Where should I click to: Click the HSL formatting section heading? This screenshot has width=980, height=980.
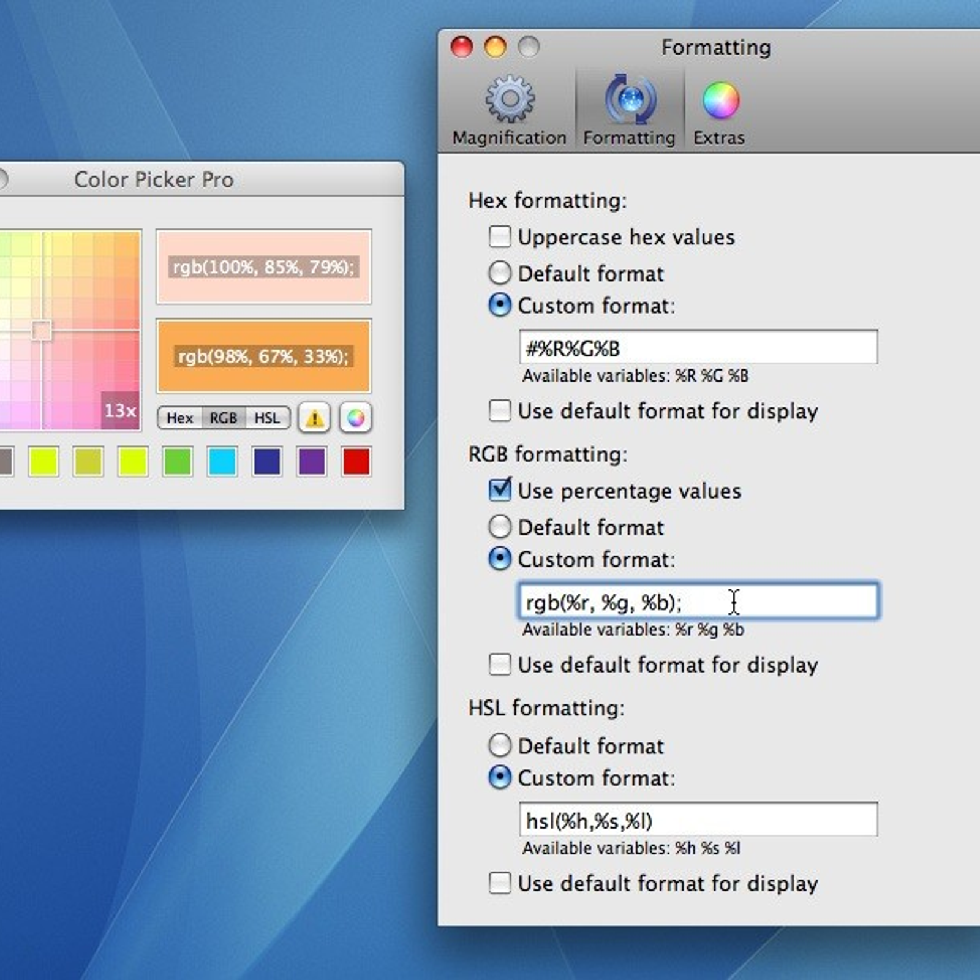(546, 707)
